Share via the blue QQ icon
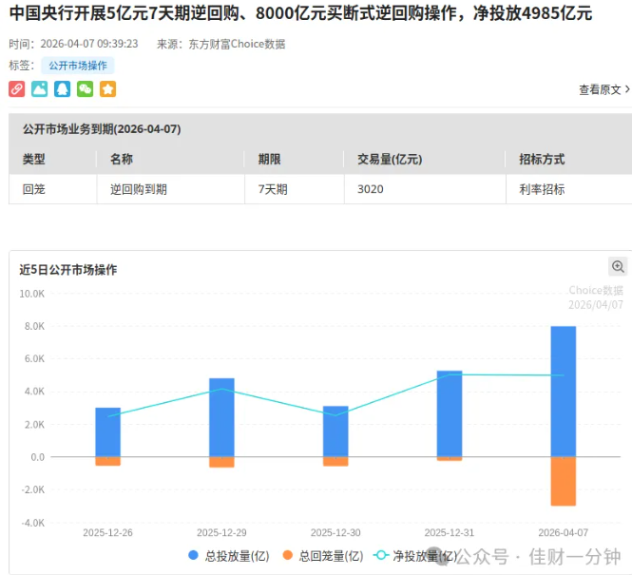This screenshot has height=575, width=632. point(62,89)
